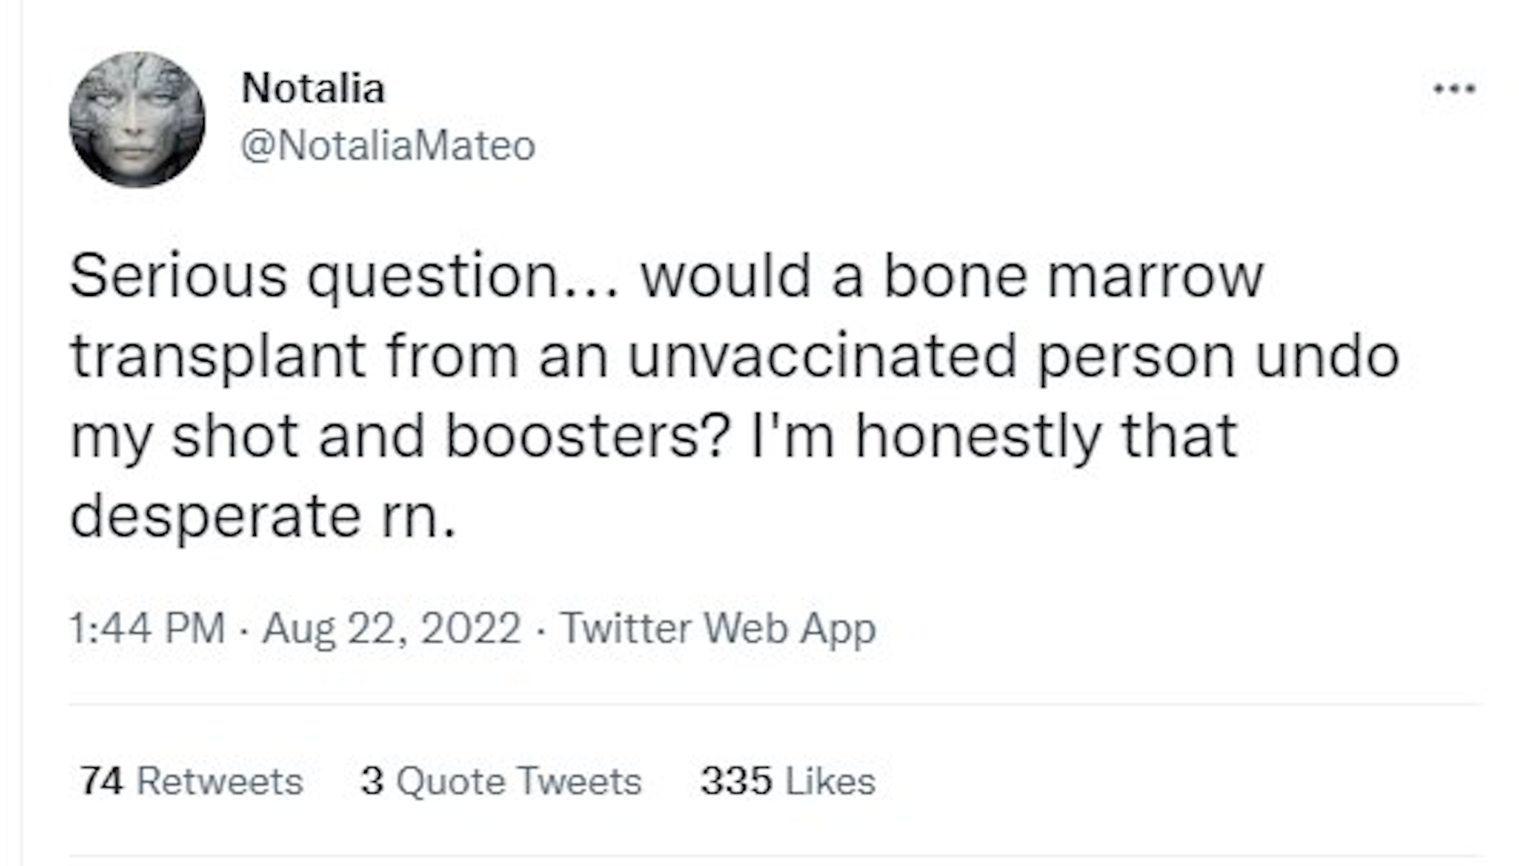1519x866 pixels.
Task: Click the Aug 22, 2022 date
Action: [x=391, y=629]
